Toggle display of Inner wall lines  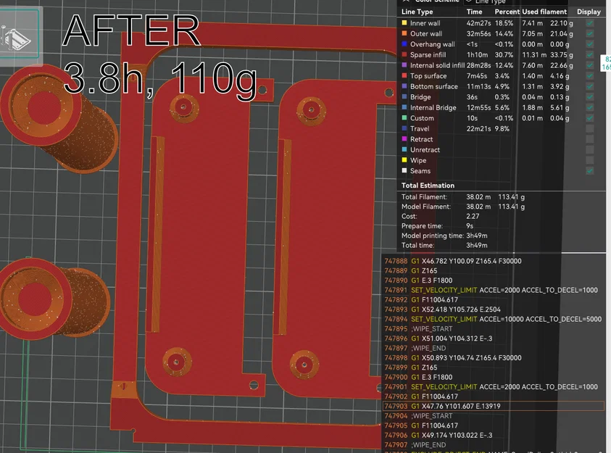coord(590,23)
